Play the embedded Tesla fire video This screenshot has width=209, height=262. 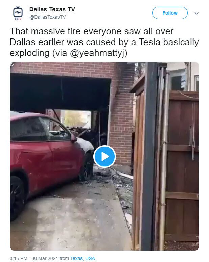point(104,156)
